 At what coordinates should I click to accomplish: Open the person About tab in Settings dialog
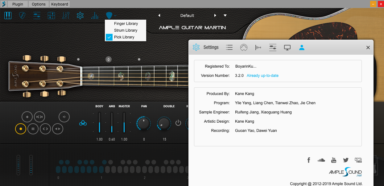pos(302,47)
